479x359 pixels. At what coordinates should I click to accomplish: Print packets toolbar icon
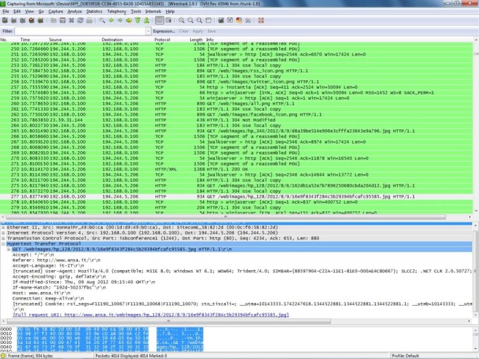click(89, 21)
